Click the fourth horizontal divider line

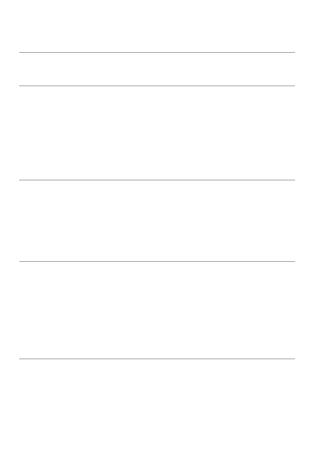coord(157,262)
